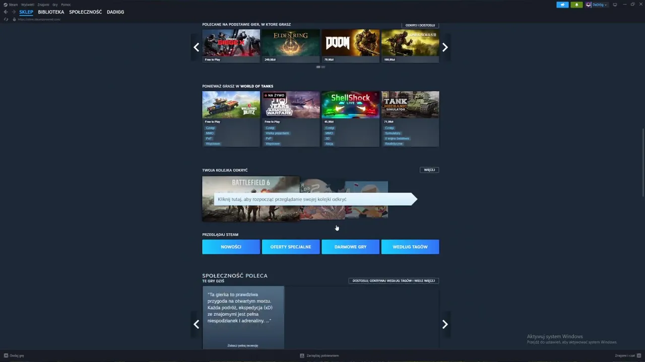Viewport: 645px width, 362px height.
Task: Click the first carousel page indicator dot
Action: 318,67
